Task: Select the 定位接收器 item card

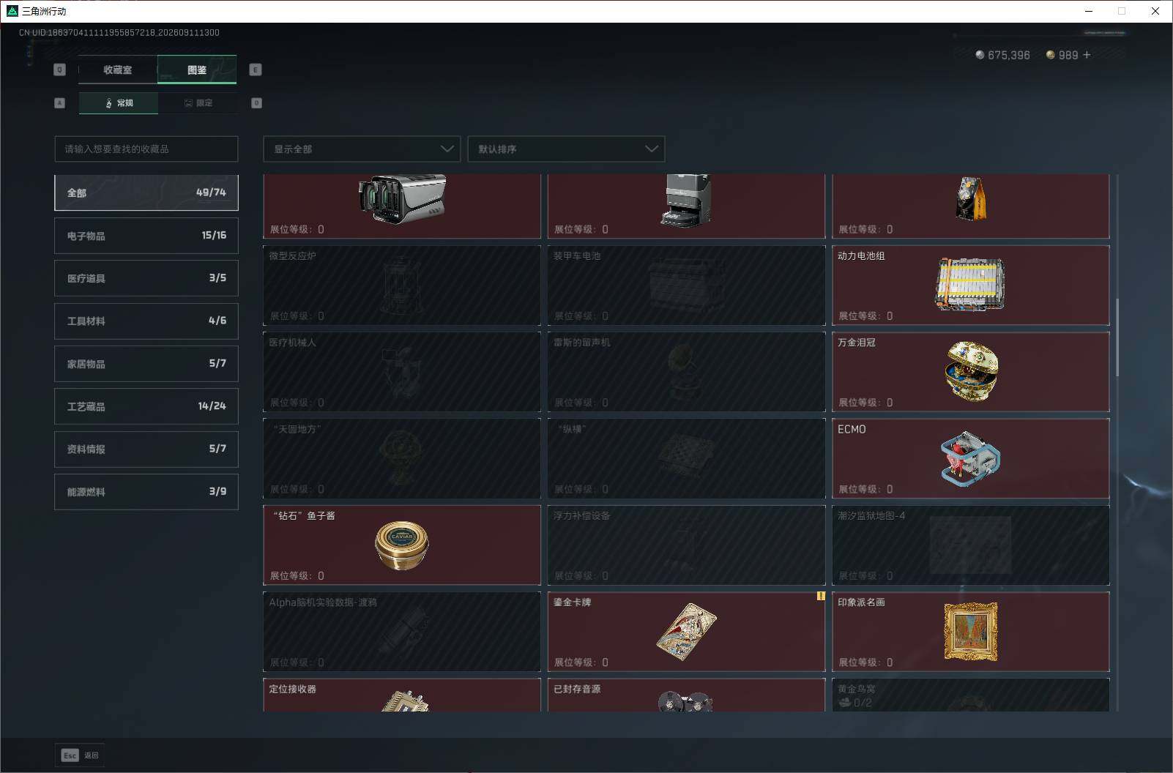Action: click(x=402, y=695)
